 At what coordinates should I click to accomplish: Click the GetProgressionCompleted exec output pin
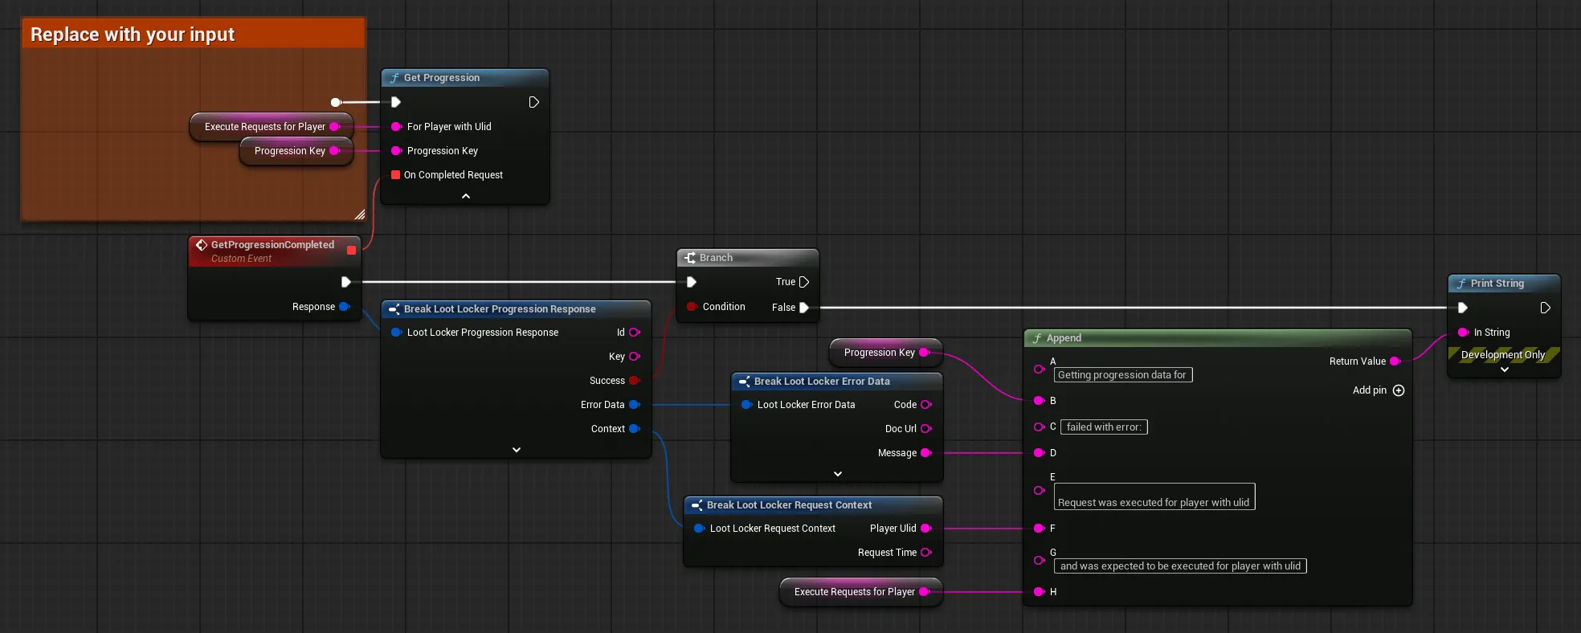[345, 282]
